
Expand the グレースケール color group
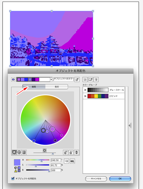point(86,90)
